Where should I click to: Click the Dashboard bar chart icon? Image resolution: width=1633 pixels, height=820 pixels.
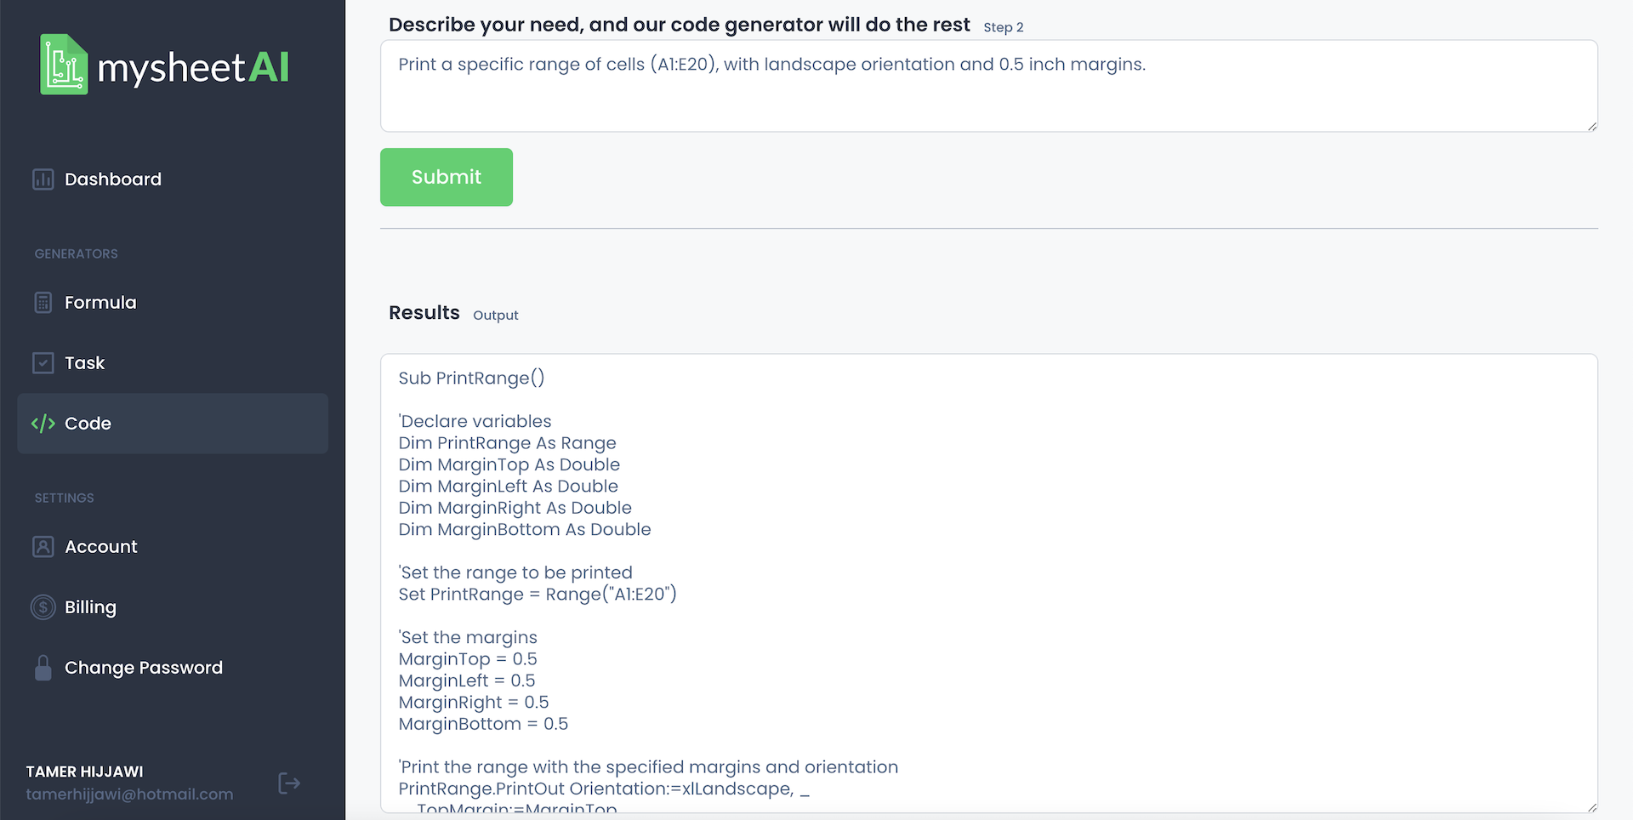pos(43,179)
